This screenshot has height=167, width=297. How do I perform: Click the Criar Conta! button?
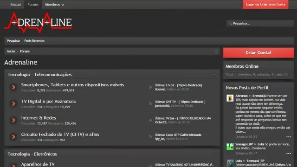click(x=258, y=52)
